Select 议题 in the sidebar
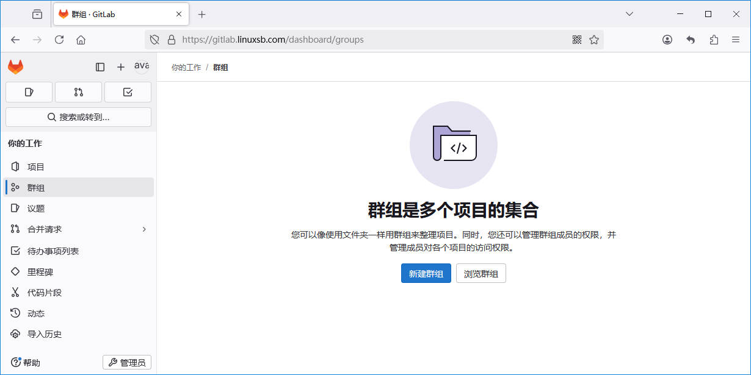The height and width of the screenshot is (375, 751). pyautogui.click(x=36, y=209)
